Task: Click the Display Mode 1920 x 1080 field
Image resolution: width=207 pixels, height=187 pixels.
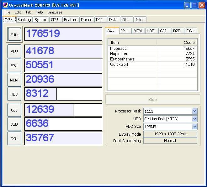Action: pyautogui.click(x=170, y=134)
